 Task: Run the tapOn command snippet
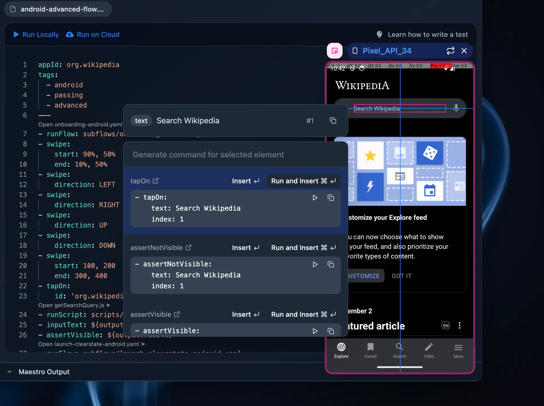pos(315,198)
